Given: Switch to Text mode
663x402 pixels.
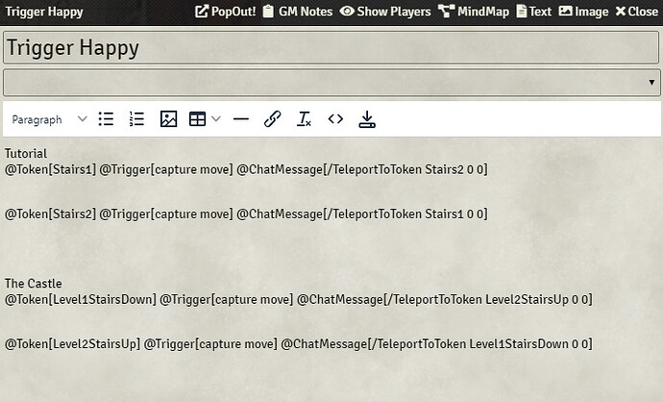Looking at the screenshot, I should point(534,12).
